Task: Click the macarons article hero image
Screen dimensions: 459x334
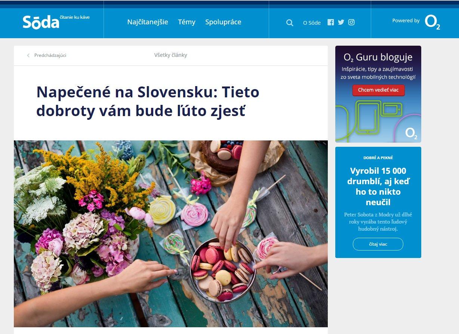Action: tap(171, 234)
